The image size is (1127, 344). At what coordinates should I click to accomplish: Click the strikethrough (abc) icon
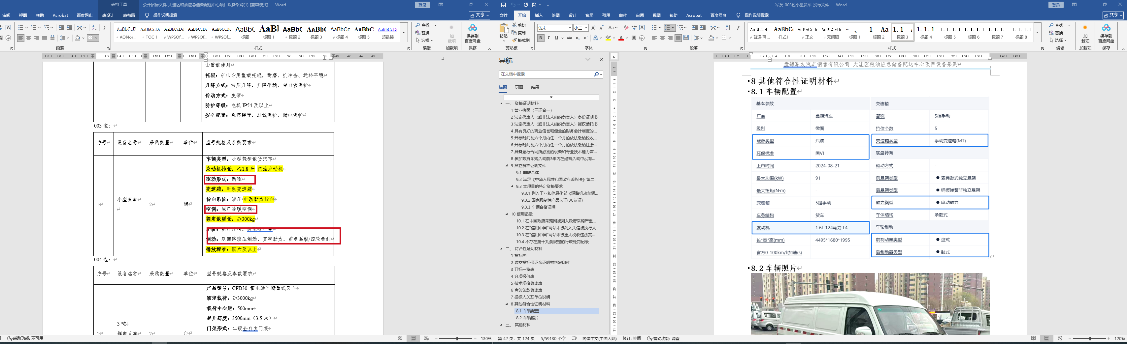pos(569,39)
